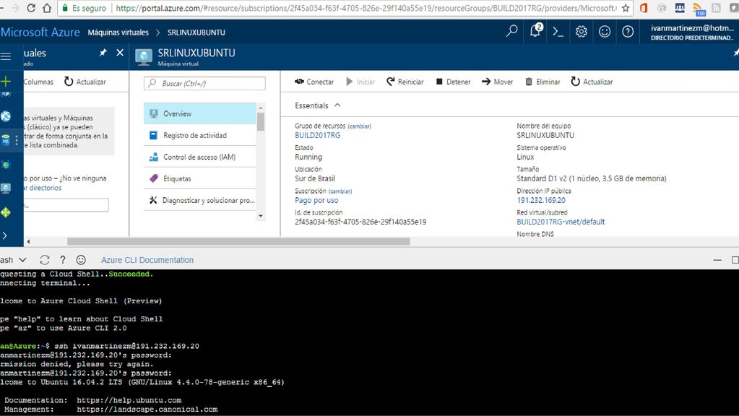The width and height of the screenshot is (739, 416).
Task: Go to Máquinas virtuales breadcrumb
Action: (118, 32)
